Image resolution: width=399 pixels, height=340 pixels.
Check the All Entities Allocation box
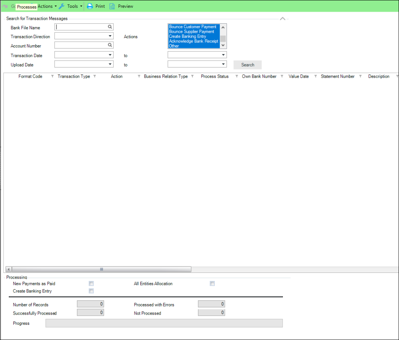[x=212, y=284]
